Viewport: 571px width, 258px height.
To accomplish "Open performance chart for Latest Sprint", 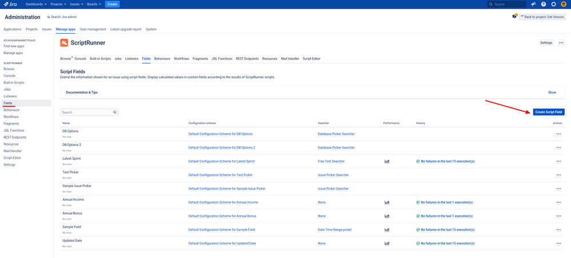I will (387, 161).
